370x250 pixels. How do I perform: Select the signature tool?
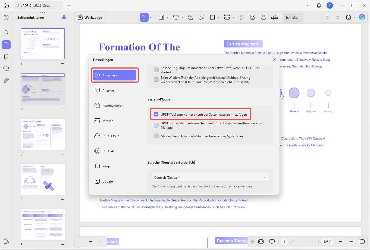[274, 17]
